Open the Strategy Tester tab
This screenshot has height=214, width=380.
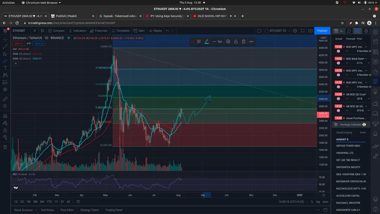click(89, 210)
